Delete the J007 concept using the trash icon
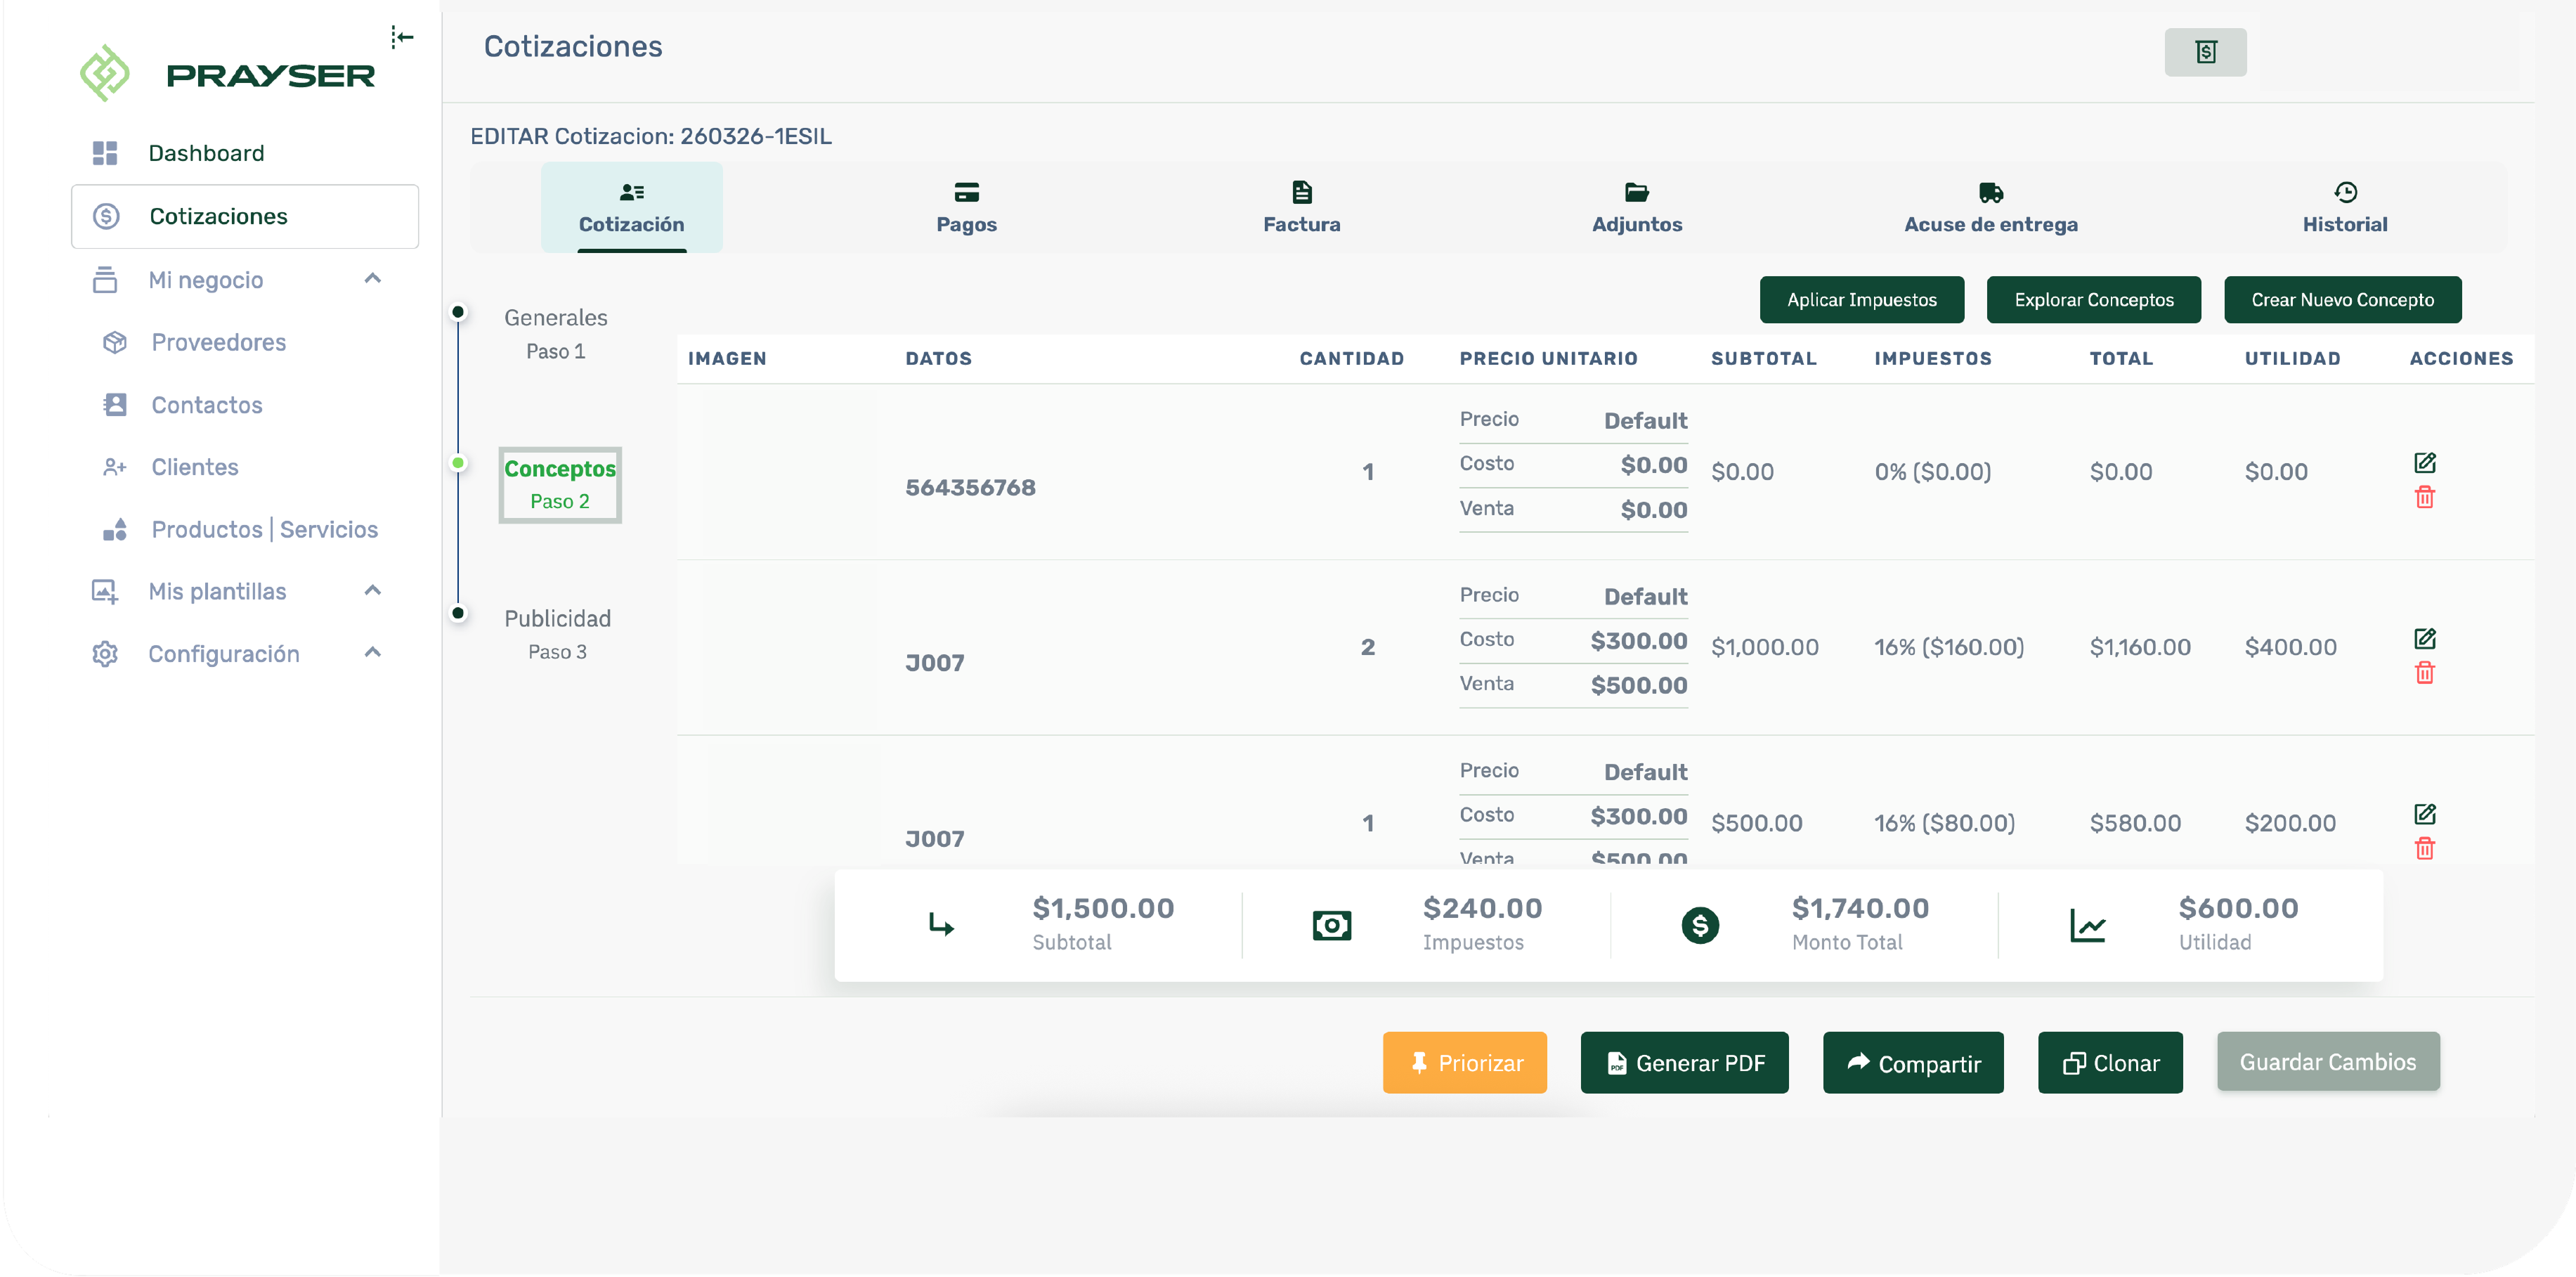This screenshot has width=2576, height=1277. coord(2424,673)
